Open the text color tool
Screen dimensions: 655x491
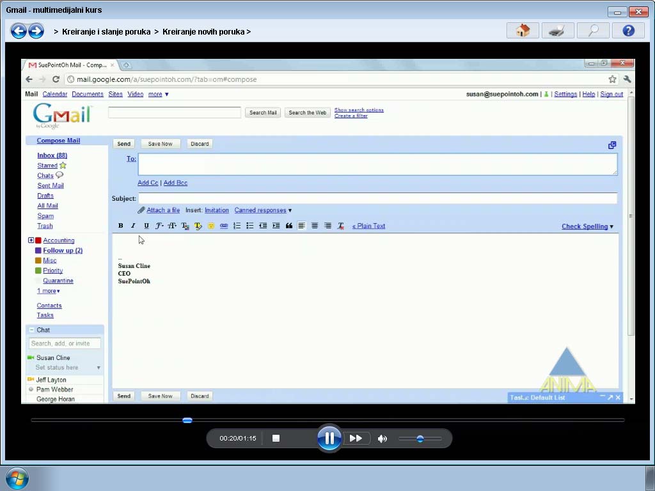pyautogui.click(x=185, y=225)
